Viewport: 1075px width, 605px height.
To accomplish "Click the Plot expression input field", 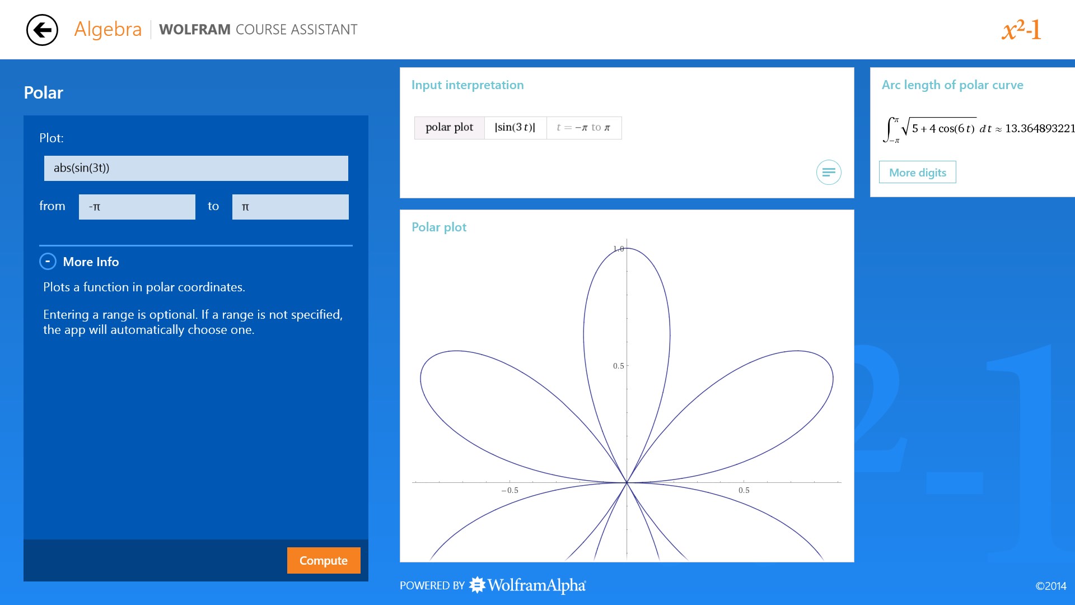I will [x=196, y=168].
